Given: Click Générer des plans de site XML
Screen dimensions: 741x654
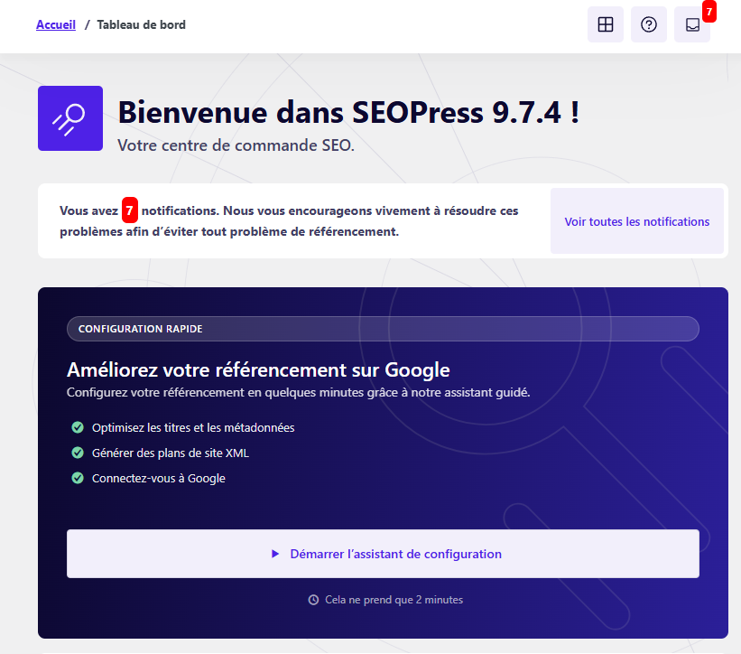Looking at the screenshot, I should point(170,453).
